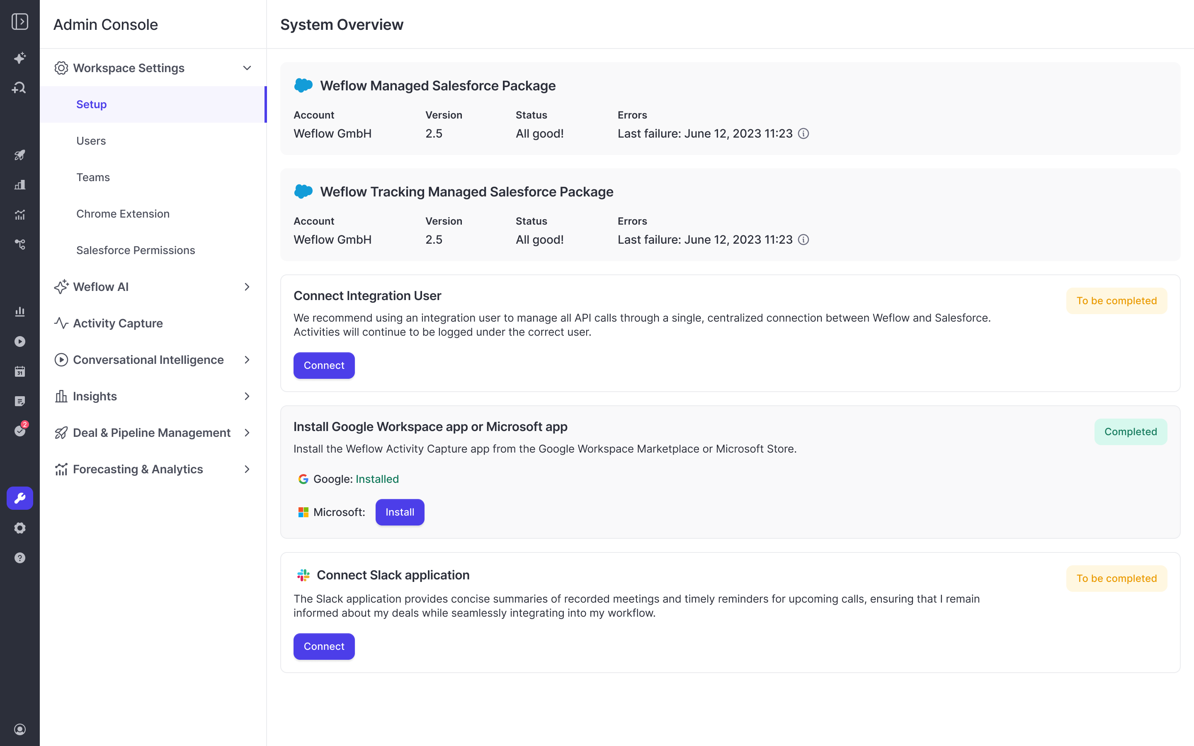1194x746 pixels.
Task: Open the user profile icon at bottom
Action: point(20,729)
